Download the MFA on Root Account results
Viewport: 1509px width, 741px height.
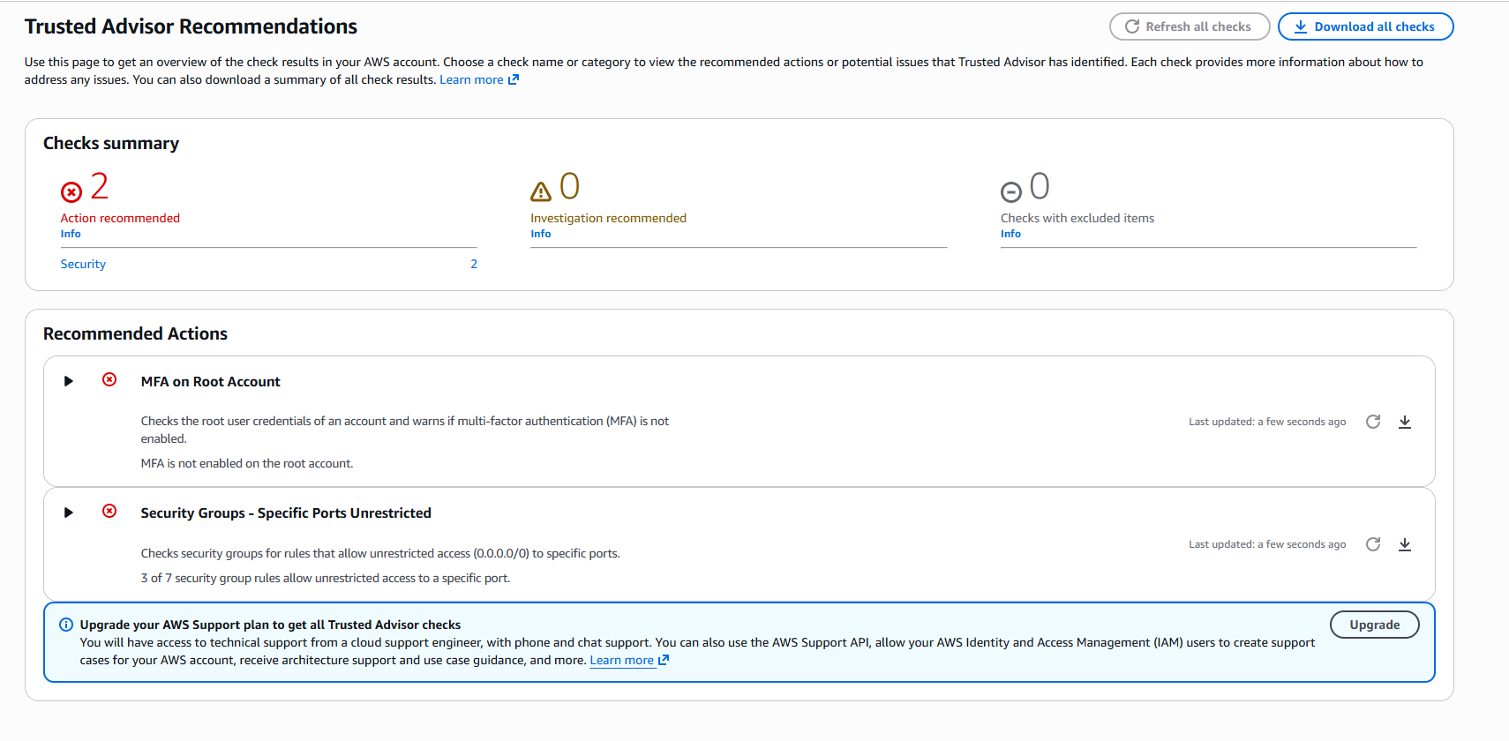[x=1405, y=422]
